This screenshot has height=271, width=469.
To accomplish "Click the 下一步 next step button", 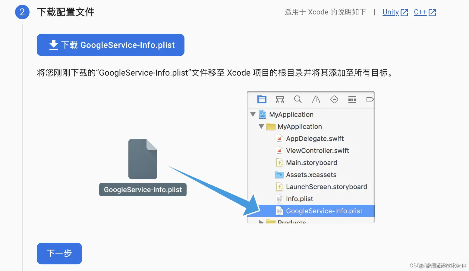I will point(59,254).
